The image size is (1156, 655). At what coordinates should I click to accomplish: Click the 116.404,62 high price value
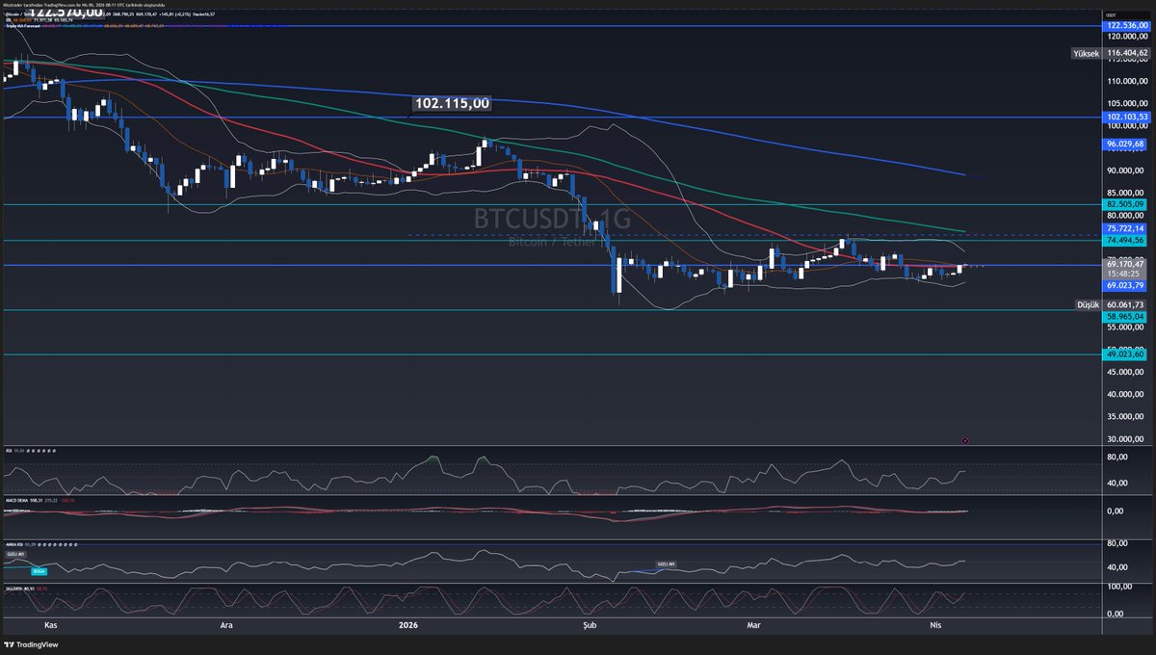[1127, 54]
